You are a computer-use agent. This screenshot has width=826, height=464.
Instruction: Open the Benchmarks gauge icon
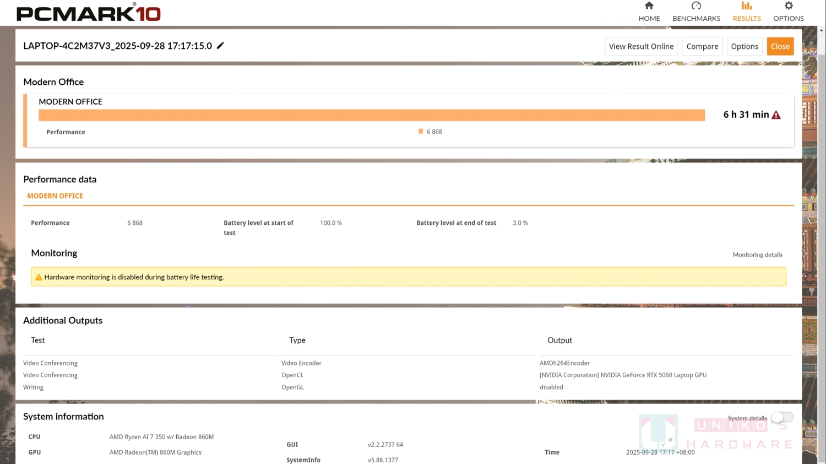[696, 5]
